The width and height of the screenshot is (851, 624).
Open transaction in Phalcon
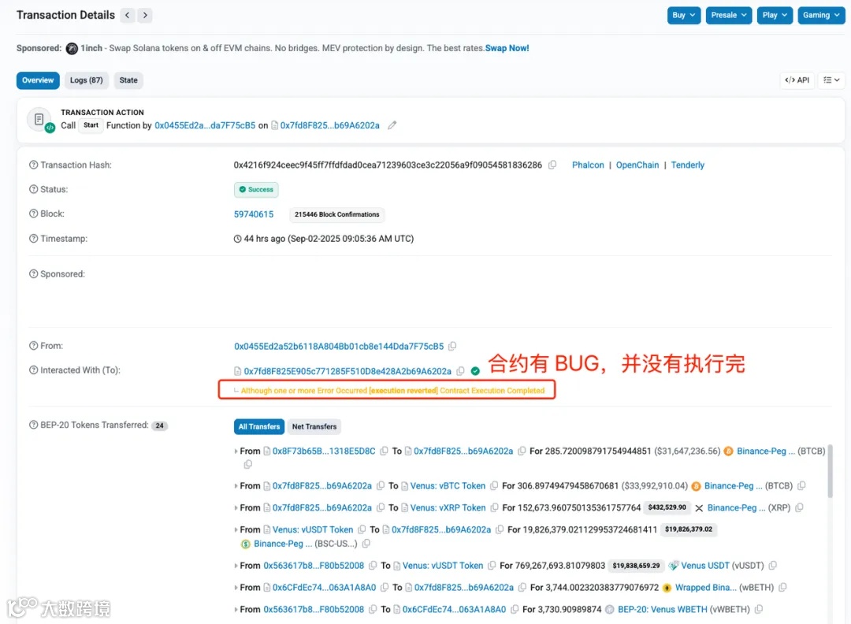[x=588, y=165]
